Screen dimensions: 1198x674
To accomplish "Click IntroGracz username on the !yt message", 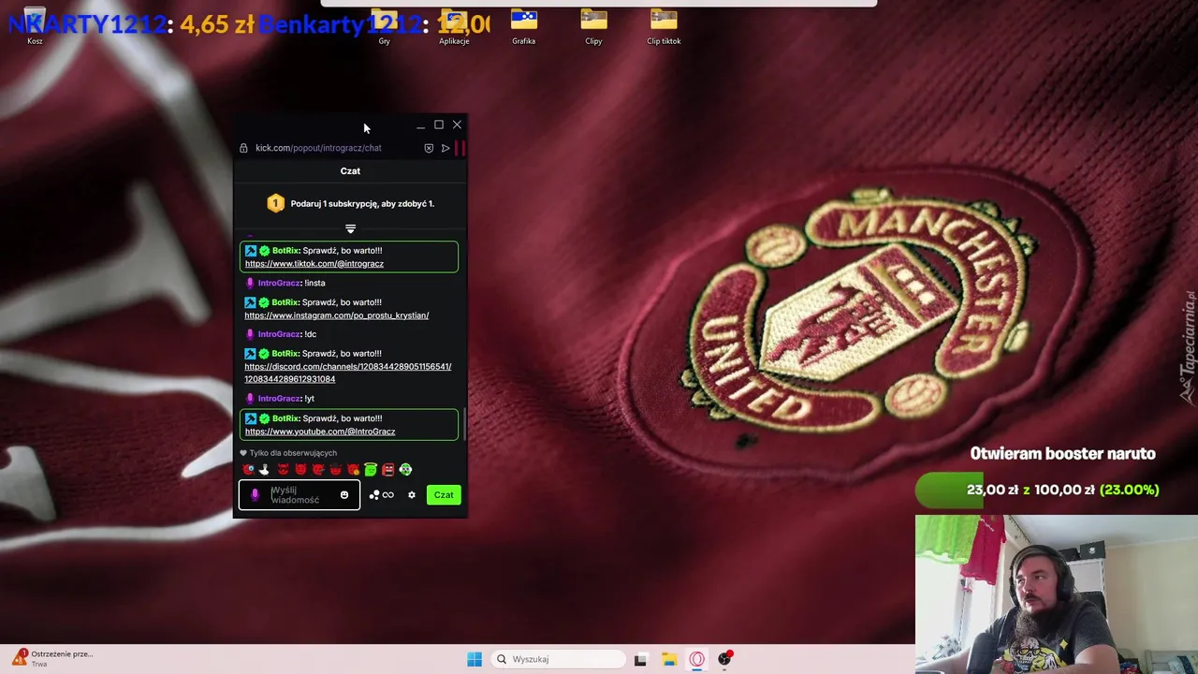I will (x=279, y=399).
